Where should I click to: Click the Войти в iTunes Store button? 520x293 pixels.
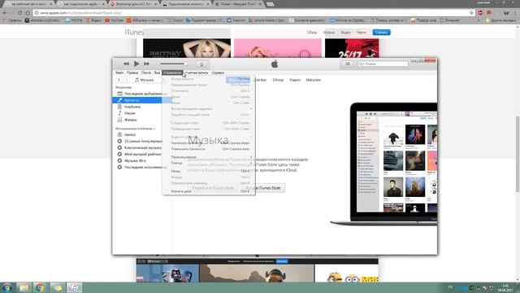pos(263,188)
